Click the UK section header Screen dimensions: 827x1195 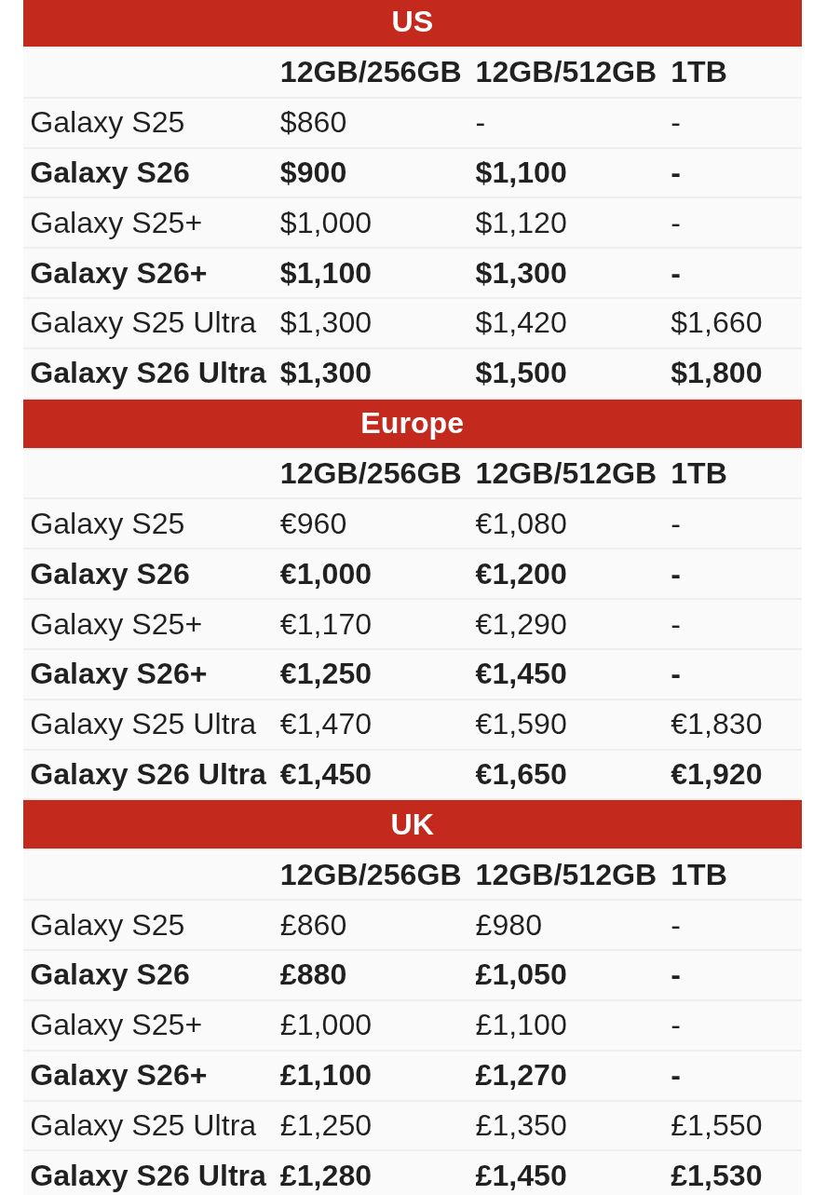(413, 824)
